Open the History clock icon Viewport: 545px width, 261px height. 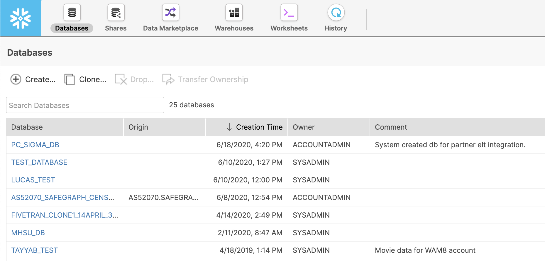336,13
